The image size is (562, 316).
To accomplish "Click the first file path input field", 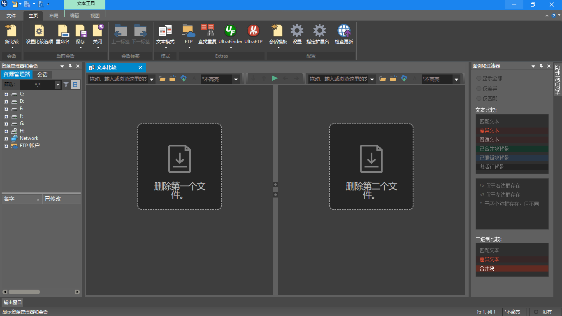I will pyautogui.click(x=118, y=79).
